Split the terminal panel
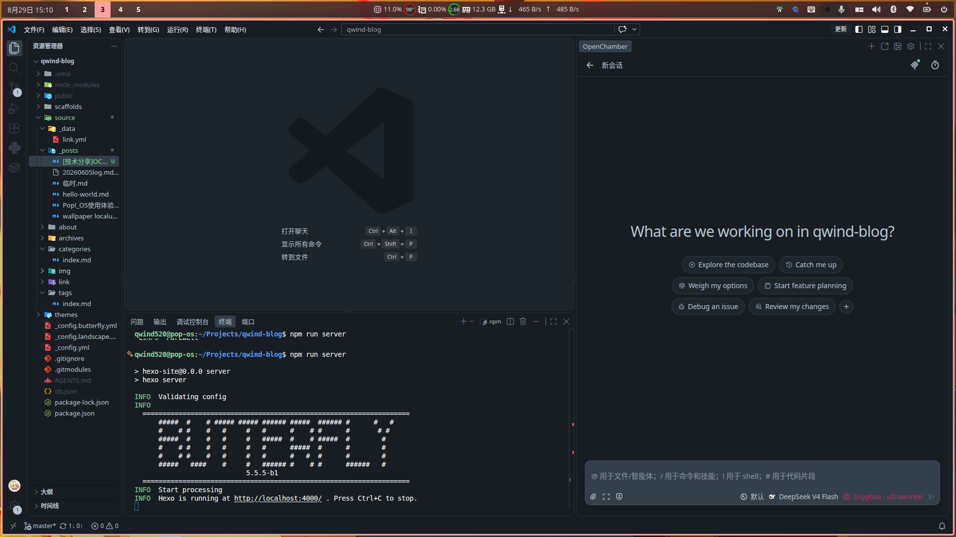Viewport: 956px width, 537px height. tap(510, 322)
